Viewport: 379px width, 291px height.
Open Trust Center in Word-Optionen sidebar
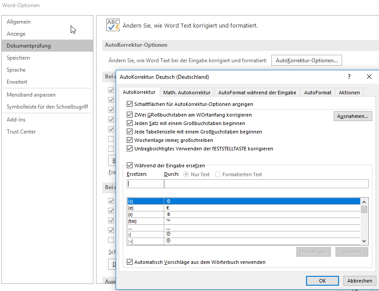[47, 132]
